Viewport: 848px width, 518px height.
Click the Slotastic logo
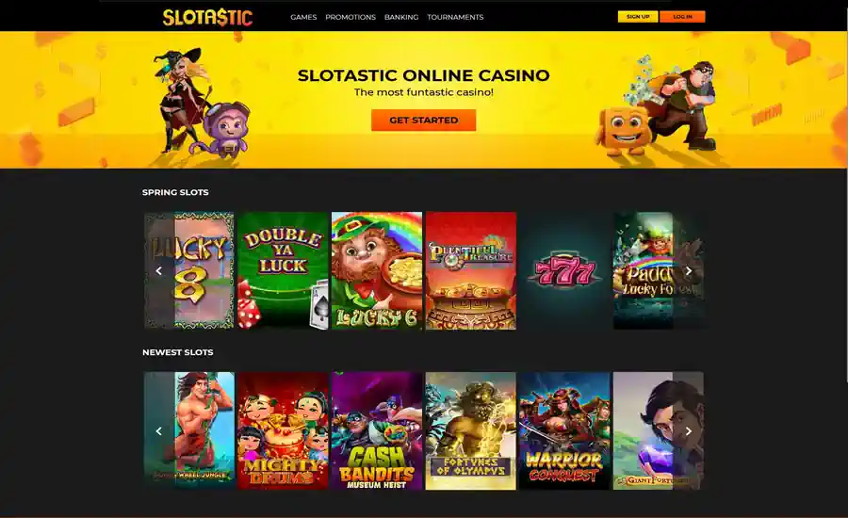207,17
